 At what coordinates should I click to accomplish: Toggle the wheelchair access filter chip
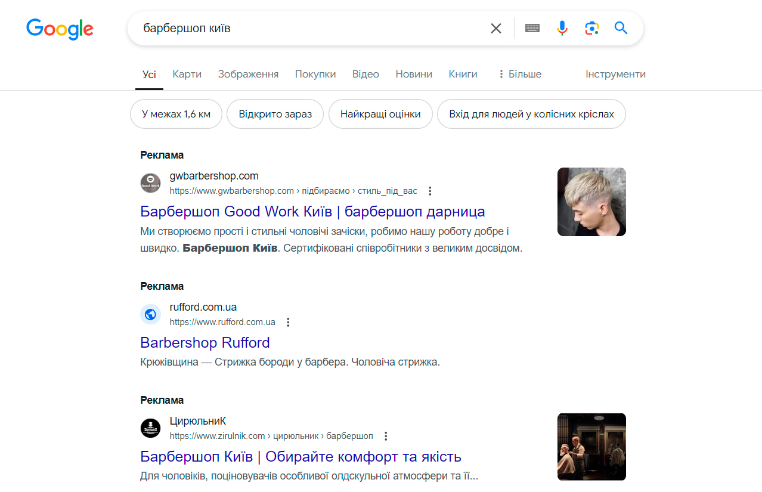point(531,114)
